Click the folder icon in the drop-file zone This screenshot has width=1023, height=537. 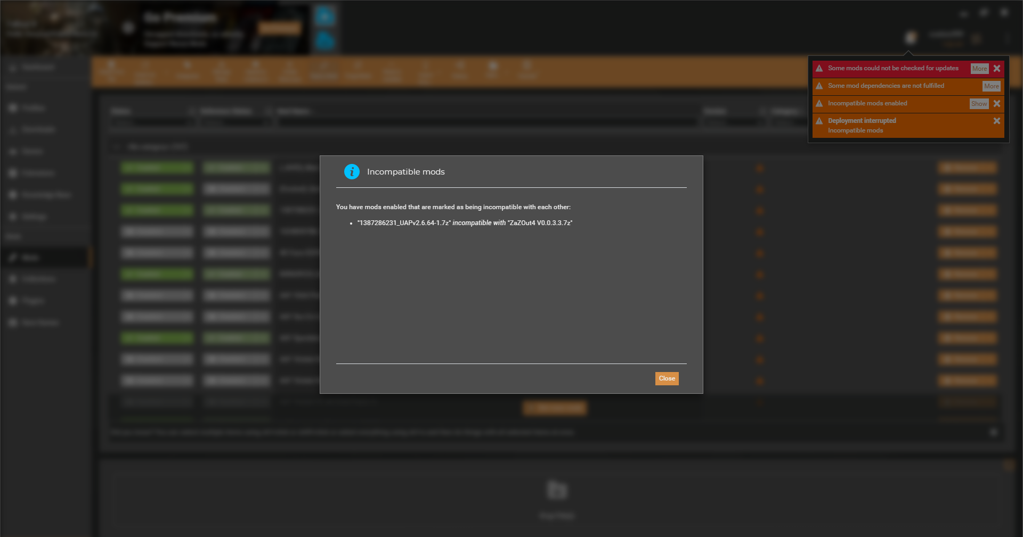point(556,489)
